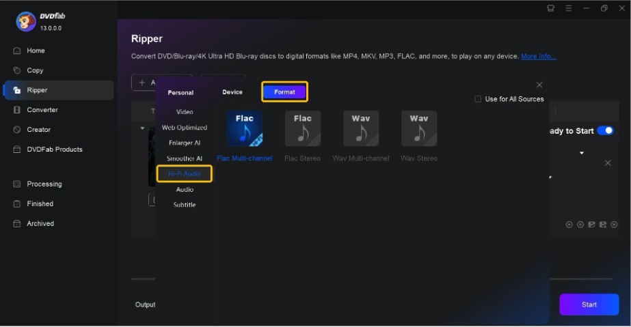Viewport: 631px width, 327px height.
Task: Select the Flac Multi-channel format icon
Action: pyautogui.click(x=244, y=128)
